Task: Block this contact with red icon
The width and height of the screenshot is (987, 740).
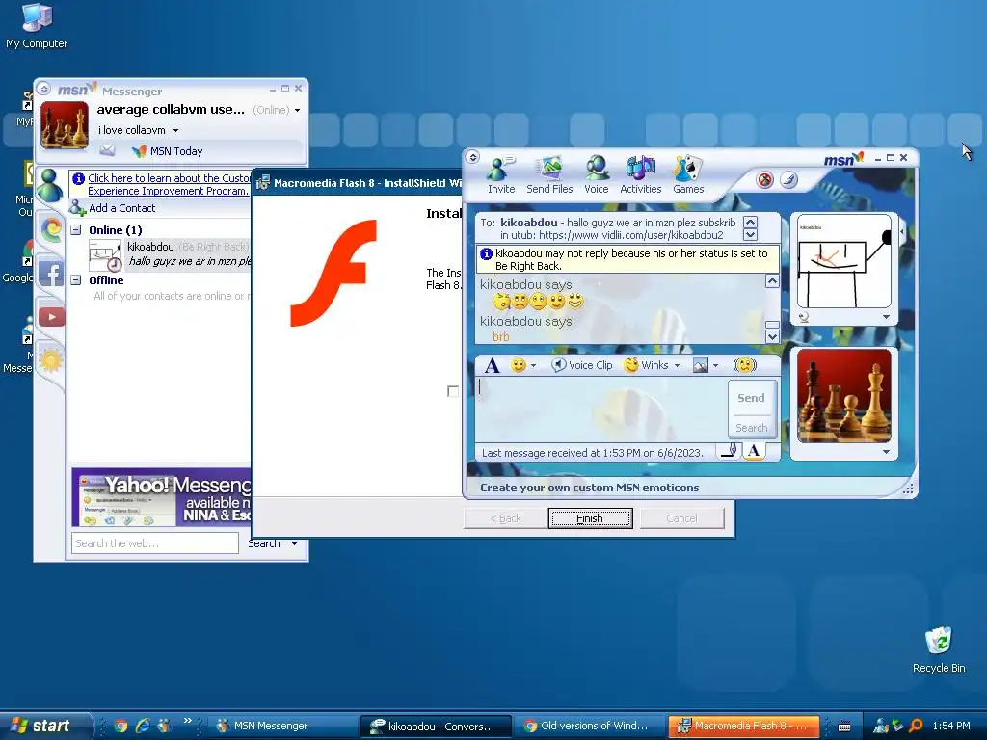Action: tap(764, 180)
